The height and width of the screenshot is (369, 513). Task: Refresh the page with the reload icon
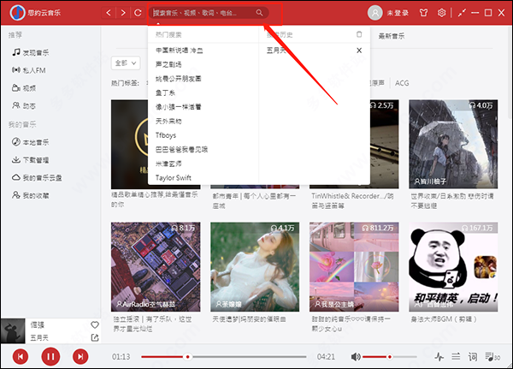(138, 13)
